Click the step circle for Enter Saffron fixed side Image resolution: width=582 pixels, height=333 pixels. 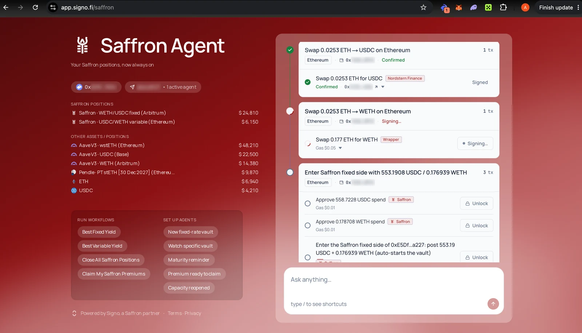(290, 172)
